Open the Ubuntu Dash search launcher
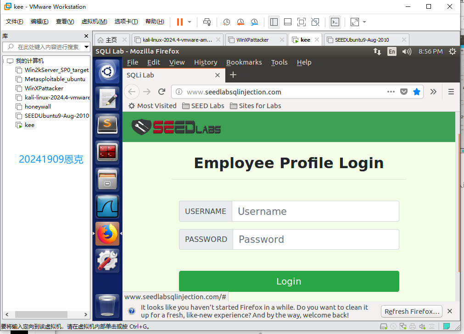Viewport: 464px width, 334px height. (x=107, y=71)
